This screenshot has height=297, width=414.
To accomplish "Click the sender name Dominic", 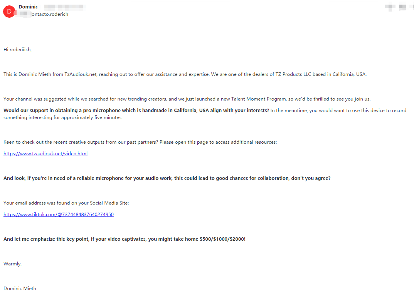I will coord(28,7).
